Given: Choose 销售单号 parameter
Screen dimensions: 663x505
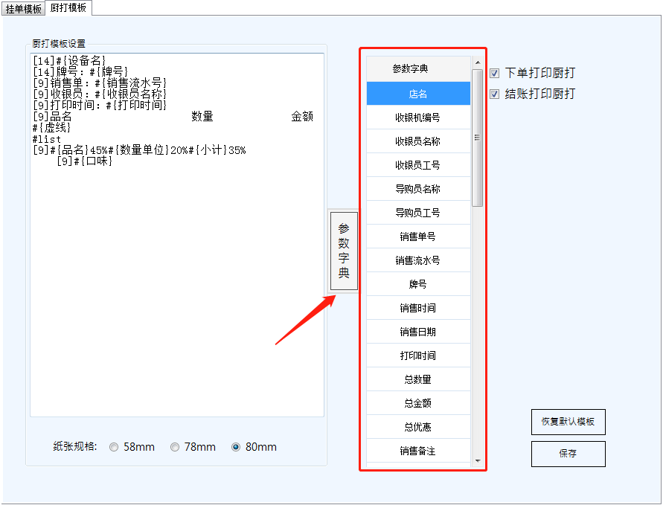Looking at the screenshot, I should click(x=418, y=237).
